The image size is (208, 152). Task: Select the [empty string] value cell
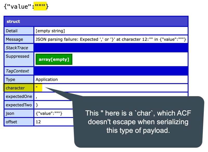50,31
